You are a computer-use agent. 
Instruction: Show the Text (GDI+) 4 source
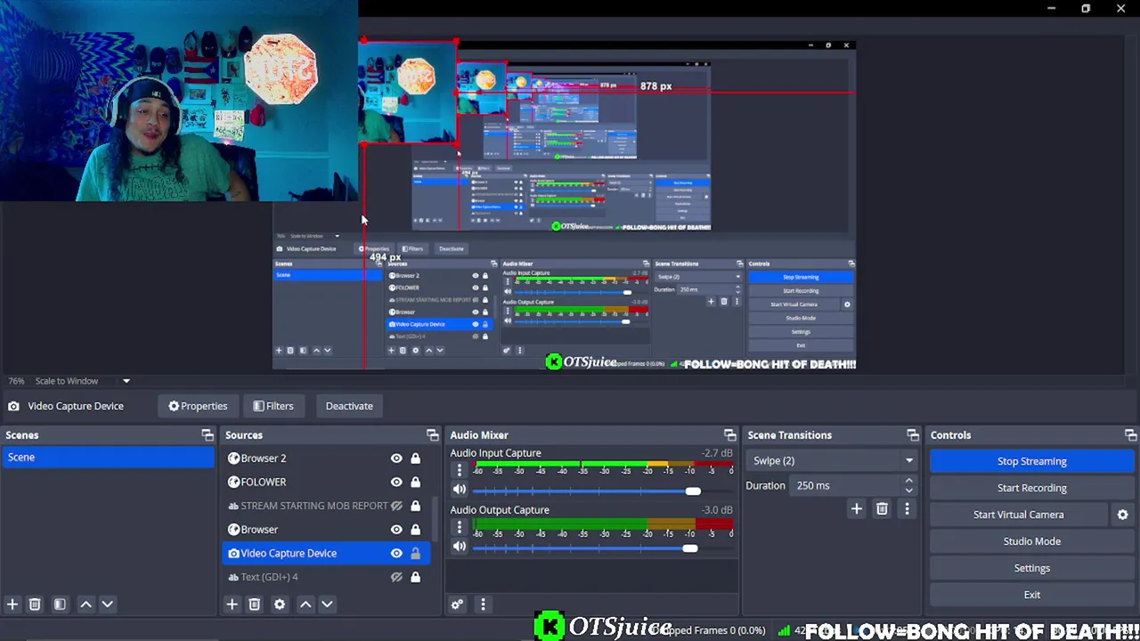pos(396,577)
